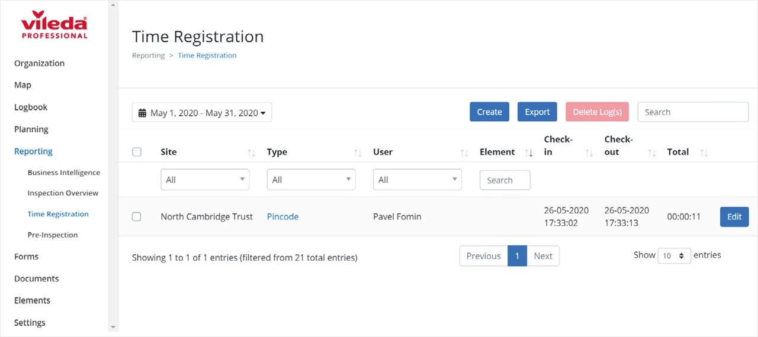Sort table by Element column arrows
The image size is (758, 337).
pyautogui.click(x=529, y=153)
